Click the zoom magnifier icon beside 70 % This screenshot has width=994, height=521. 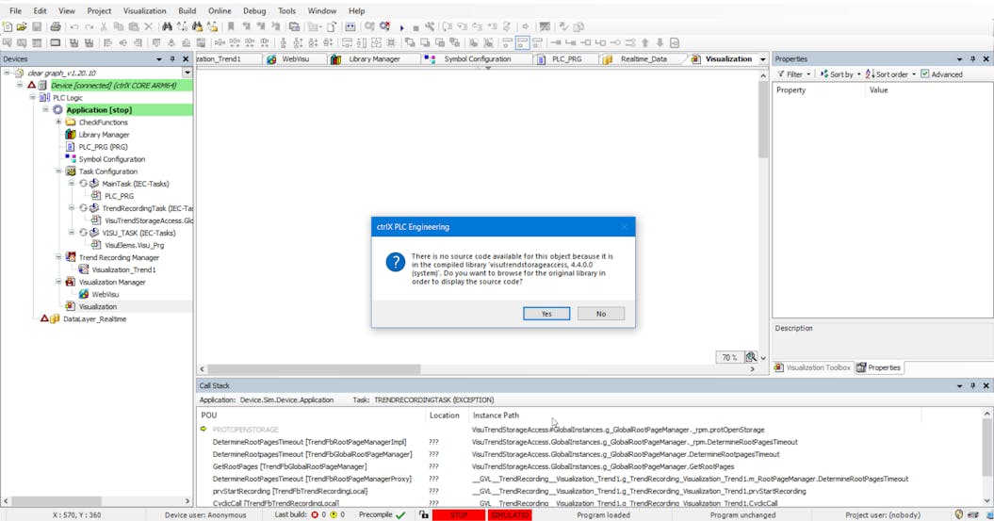click(x=750, y=358)
